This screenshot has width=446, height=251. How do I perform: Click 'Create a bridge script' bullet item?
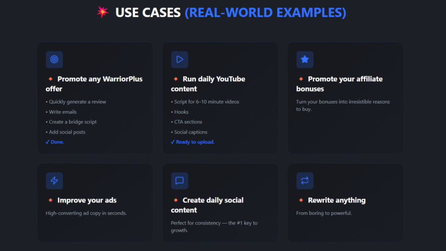click(x=72, y=122)
